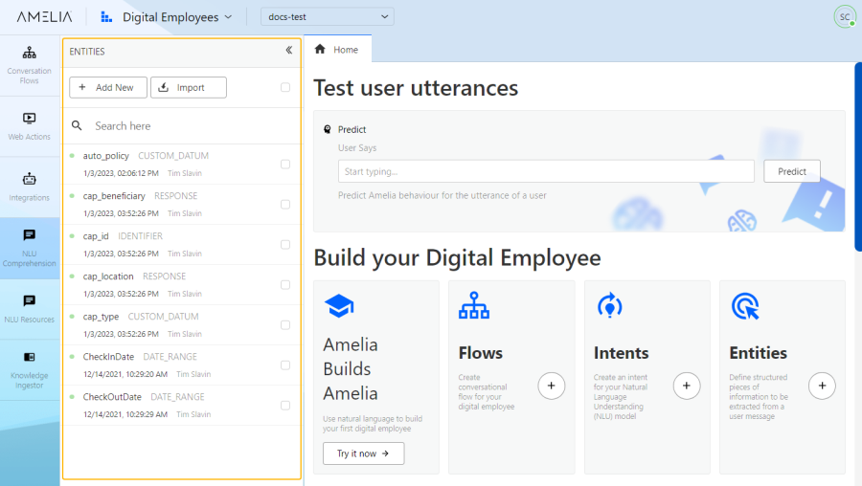The image size is (862, 486).
Task: Click the Entities card cursor icon
Action: pos(745,306)
